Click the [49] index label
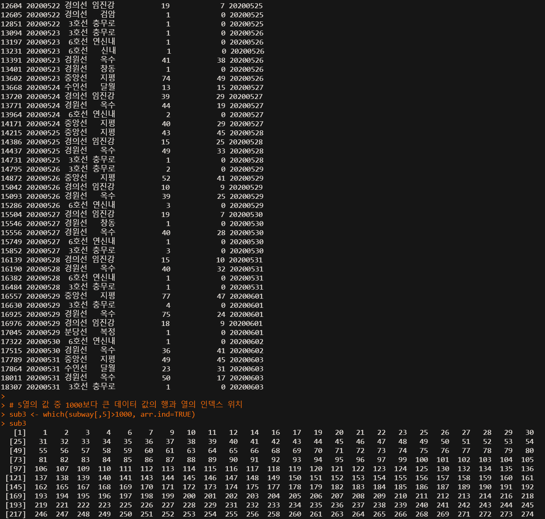The width and height of the screenshot is (545, 519). pos(18,451)
